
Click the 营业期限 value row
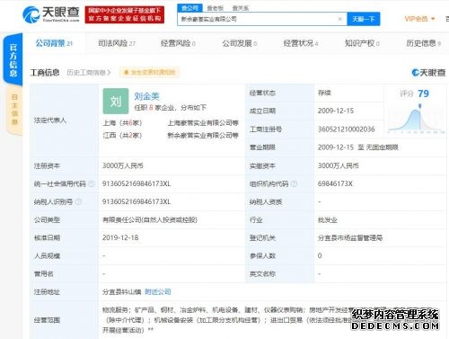(358, 147)
